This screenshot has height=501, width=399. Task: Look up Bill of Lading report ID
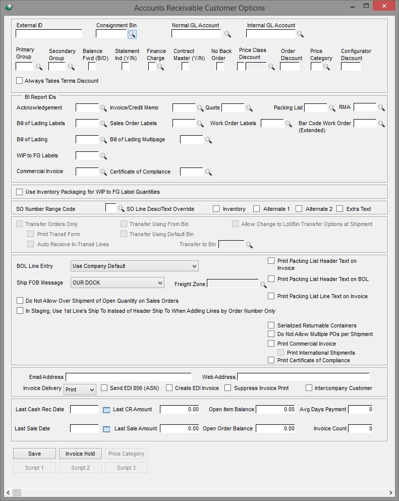103,140
